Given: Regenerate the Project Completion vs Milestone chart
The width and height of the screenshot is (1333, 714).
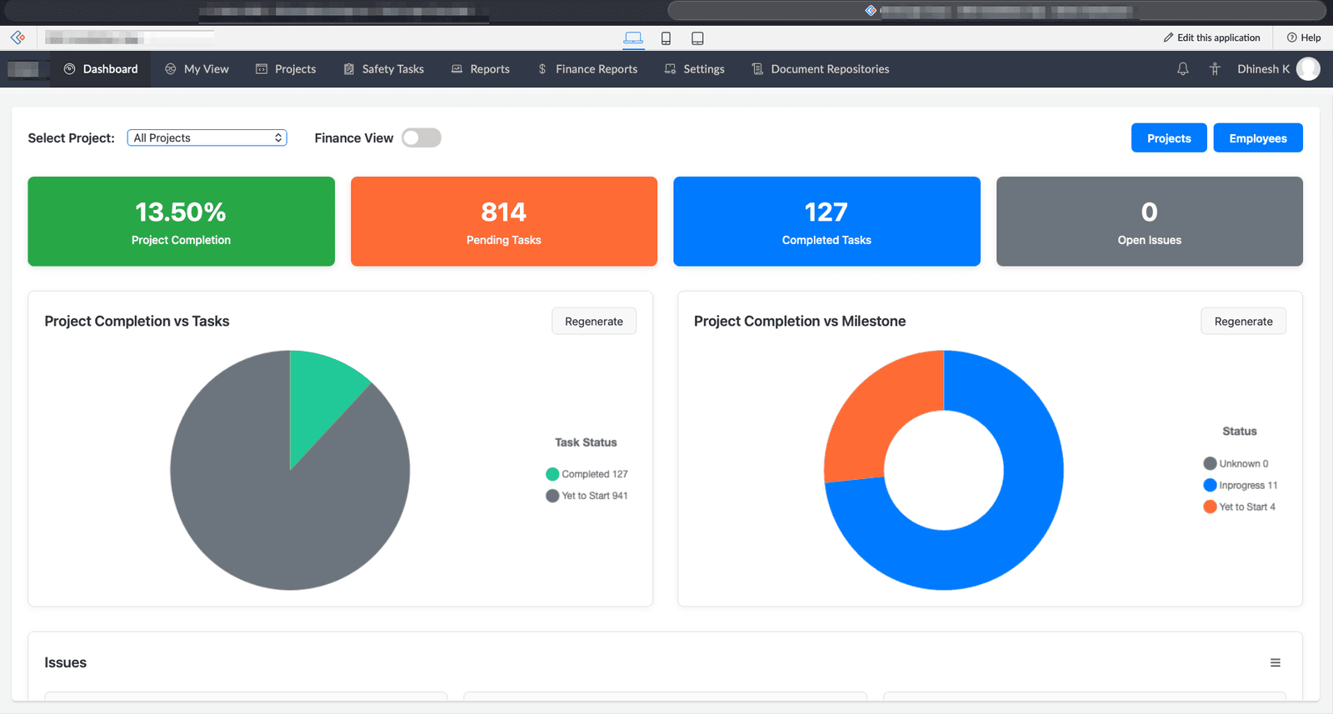Looking at the screenshot, I should click(x=1242, y=322).
